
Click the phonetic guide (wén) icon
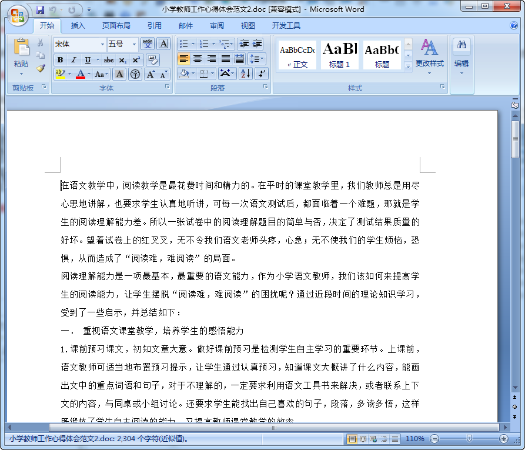pos(148,44)
